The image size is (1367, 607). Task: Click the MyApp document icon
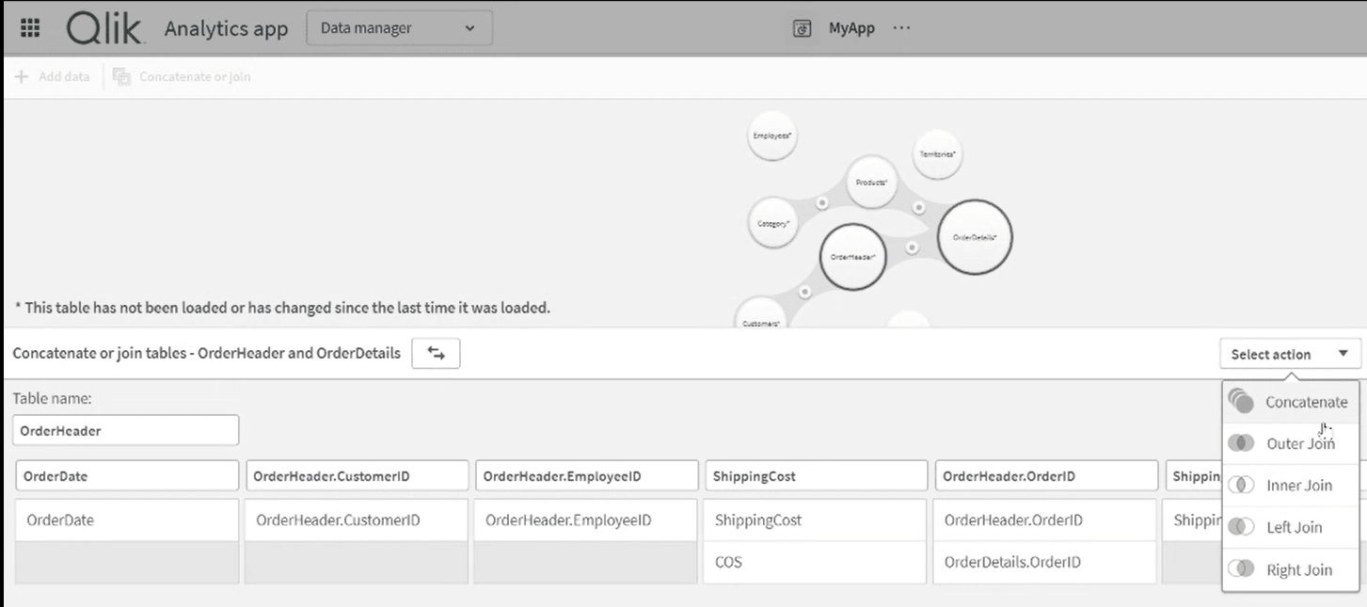tap(801, 28)
